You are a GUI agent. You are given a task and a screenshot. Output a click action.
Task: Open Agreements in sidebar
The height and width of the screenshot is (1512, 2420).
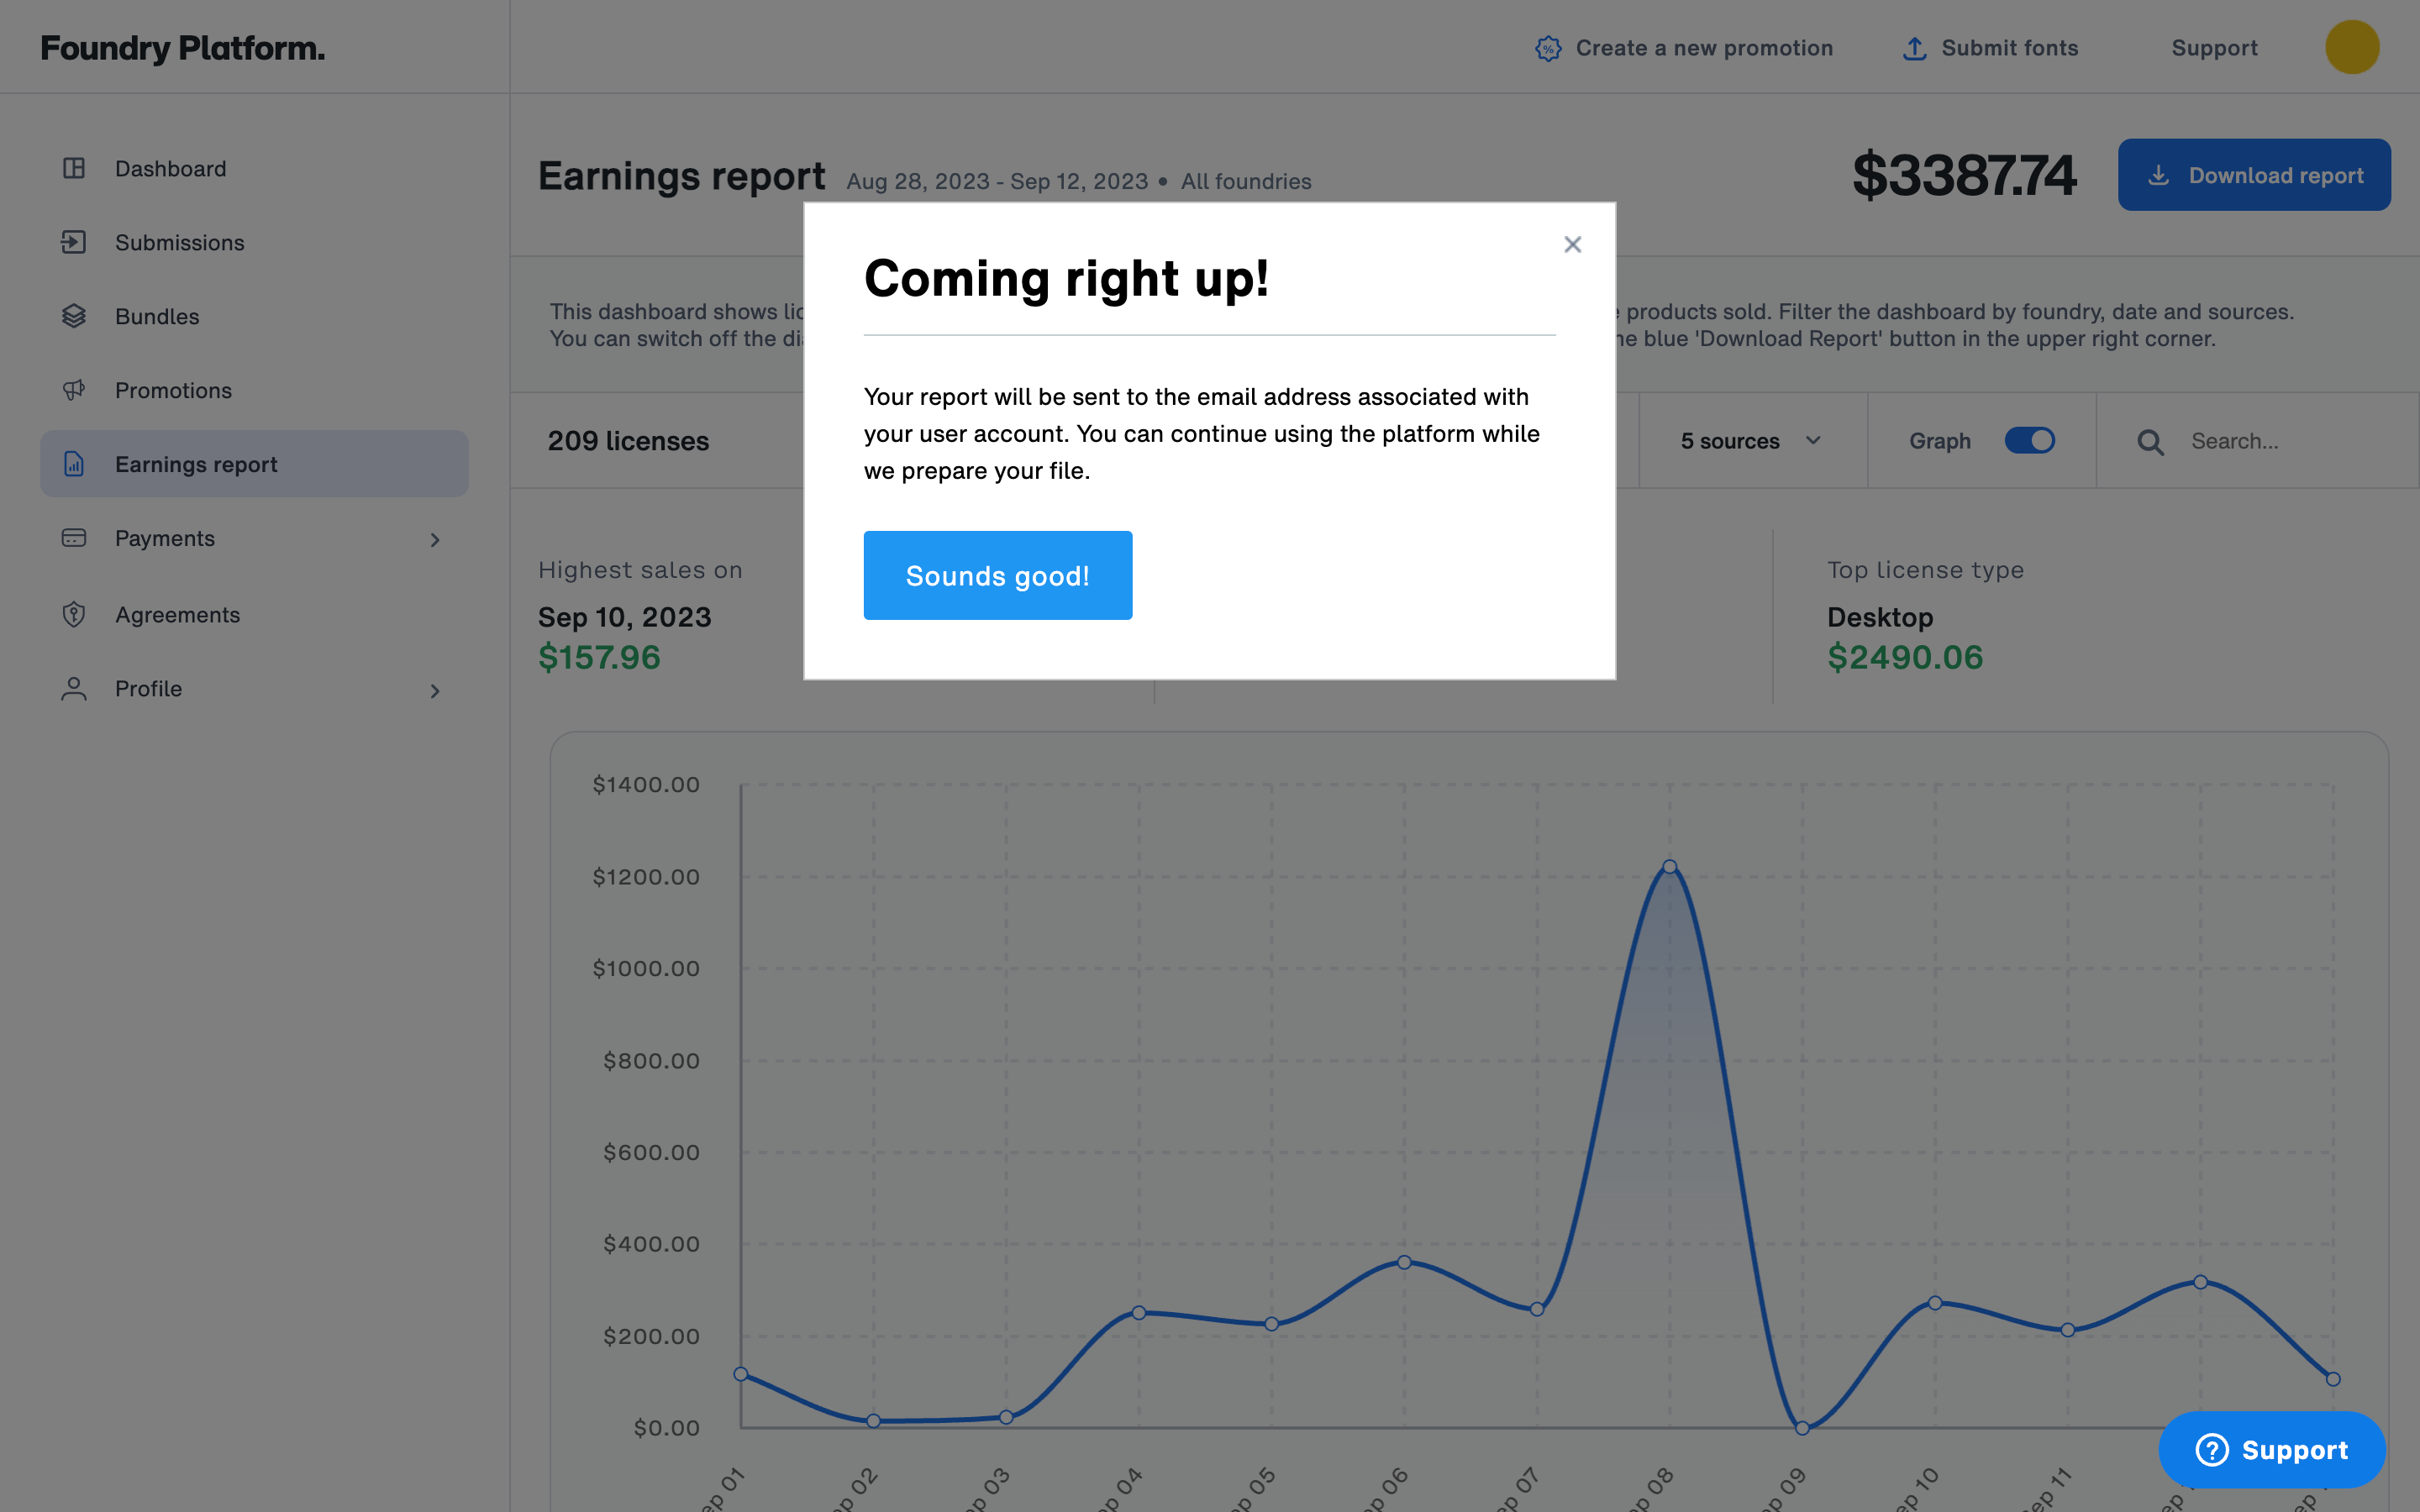coord(254,614)
